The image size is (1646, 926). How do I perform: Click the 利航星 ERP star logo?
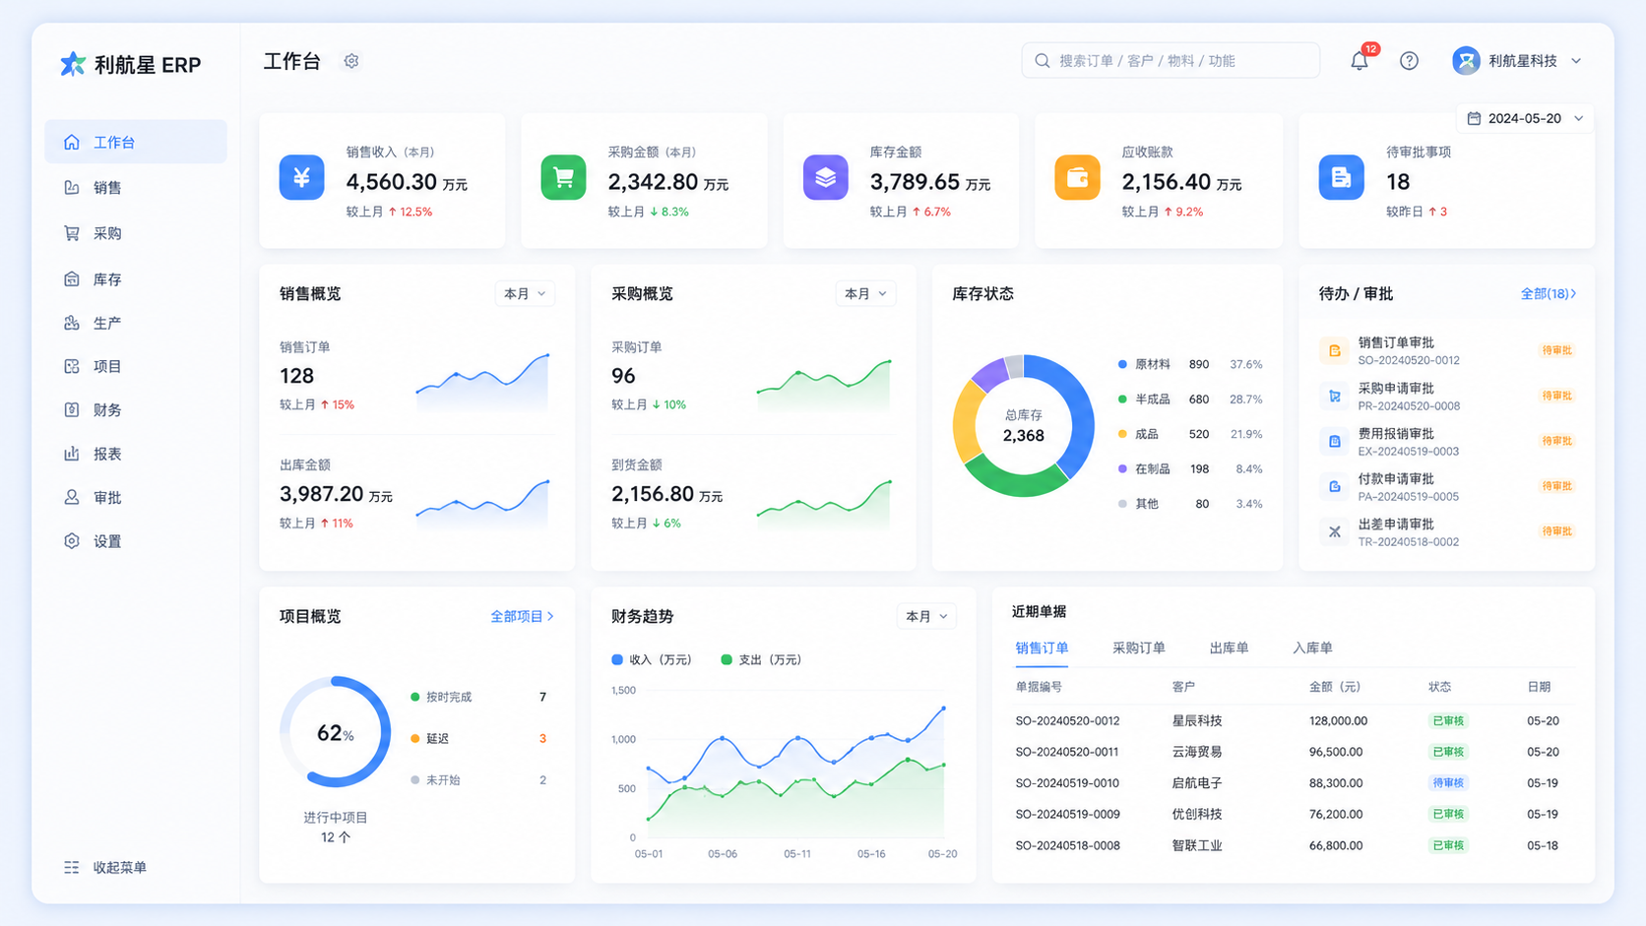[73, 64]
